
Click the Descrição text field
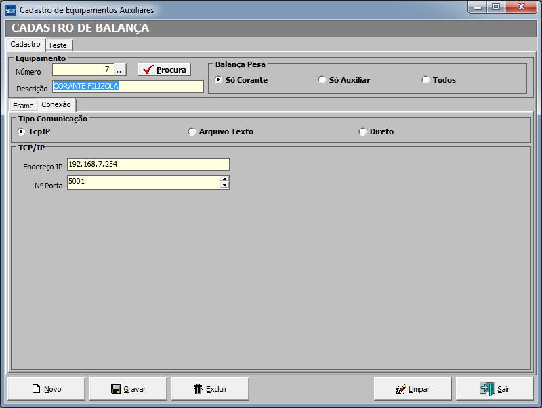point(127,87)
